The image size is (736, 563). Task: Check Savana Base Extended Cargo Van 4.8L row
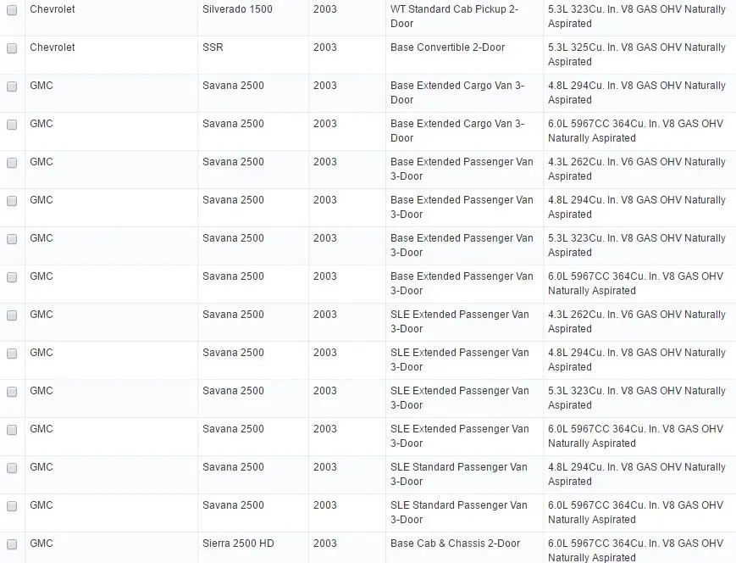click(12, 86)
